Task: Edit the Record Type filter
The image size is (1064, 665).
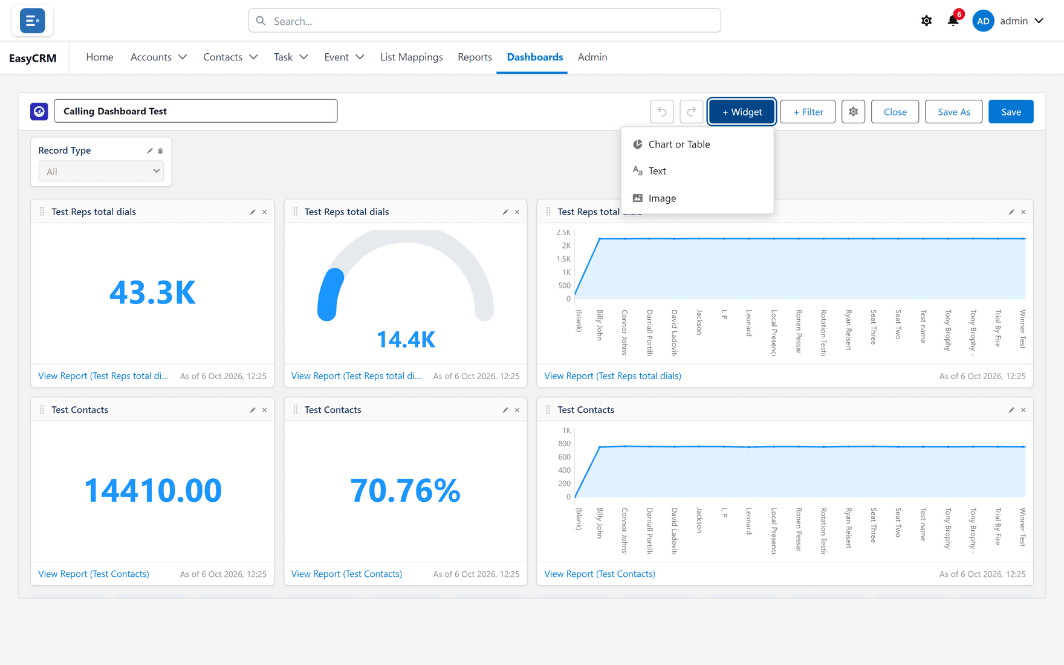Action: tap(150, 151)
